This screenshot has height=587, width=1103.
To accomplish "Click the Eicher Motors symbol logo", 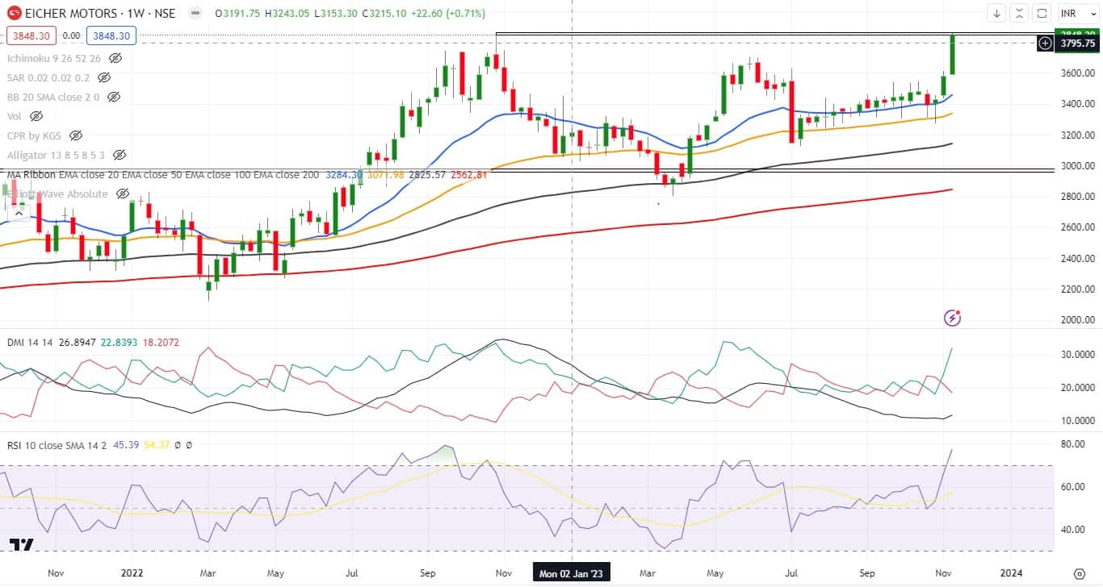I will tap(13, 14).
